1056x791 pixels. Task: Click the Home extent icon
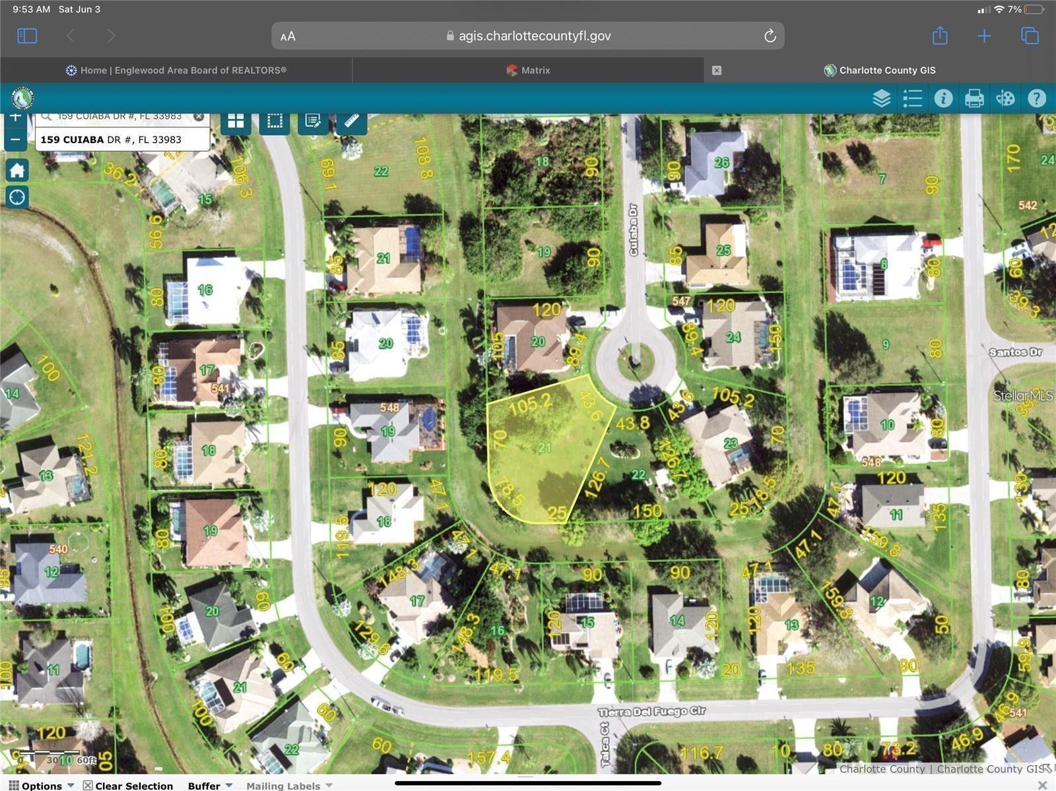(16, 170)
